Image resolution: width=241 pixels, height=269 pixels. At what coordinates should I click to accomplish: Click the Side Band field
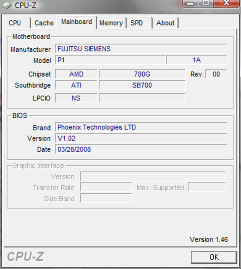coord(106,198)
